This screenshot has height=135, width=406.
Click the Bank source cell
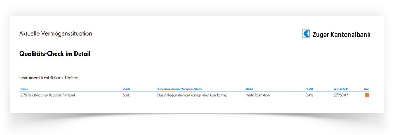click(126, 95)
